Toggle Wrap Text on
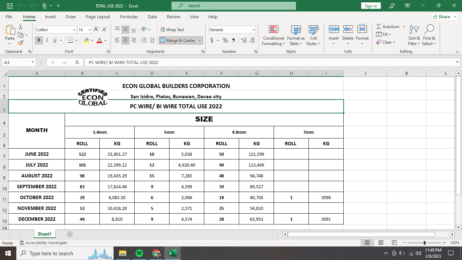This screenshot has height=260, width=462. point(172,30)
